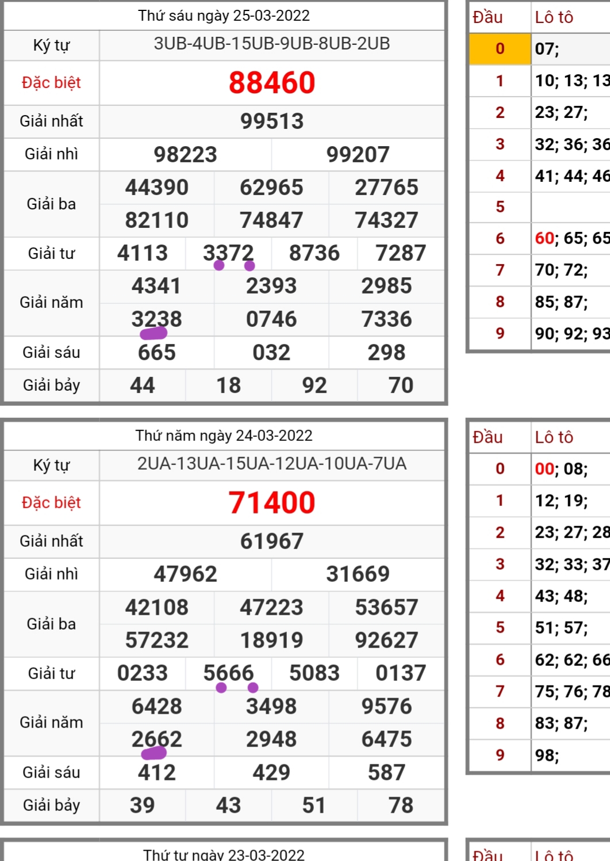Click the special prize number 88460
Screen dimensions: 610x861
pos(272,82)
